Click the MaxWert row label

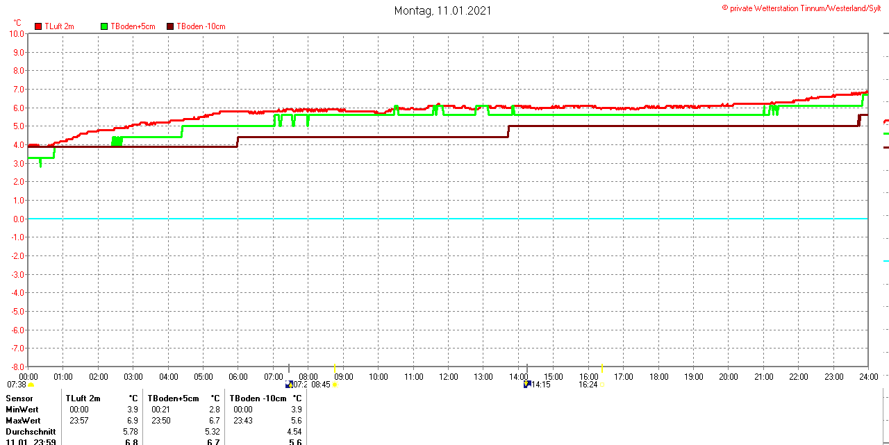(x=23, y=421)
